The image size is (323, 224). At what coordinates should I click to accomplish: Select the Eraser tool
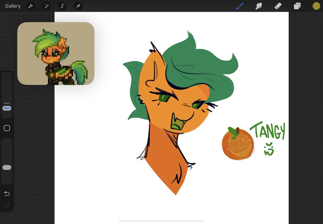tap(278, 6)
